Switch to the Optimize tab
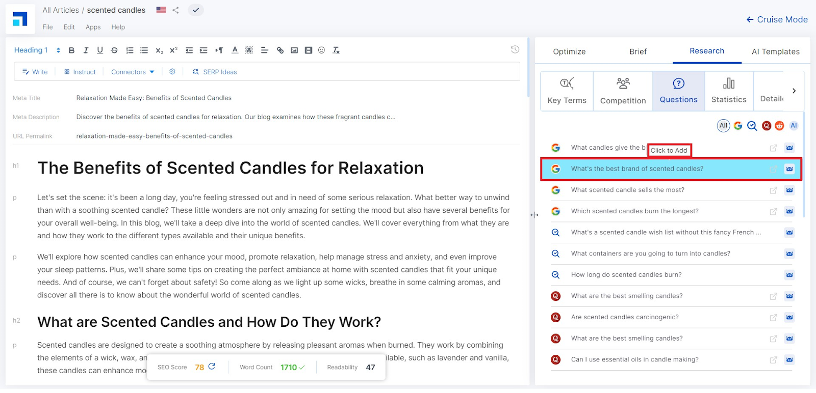The width and height of the screenshot is (816, 393). [569, 51]
